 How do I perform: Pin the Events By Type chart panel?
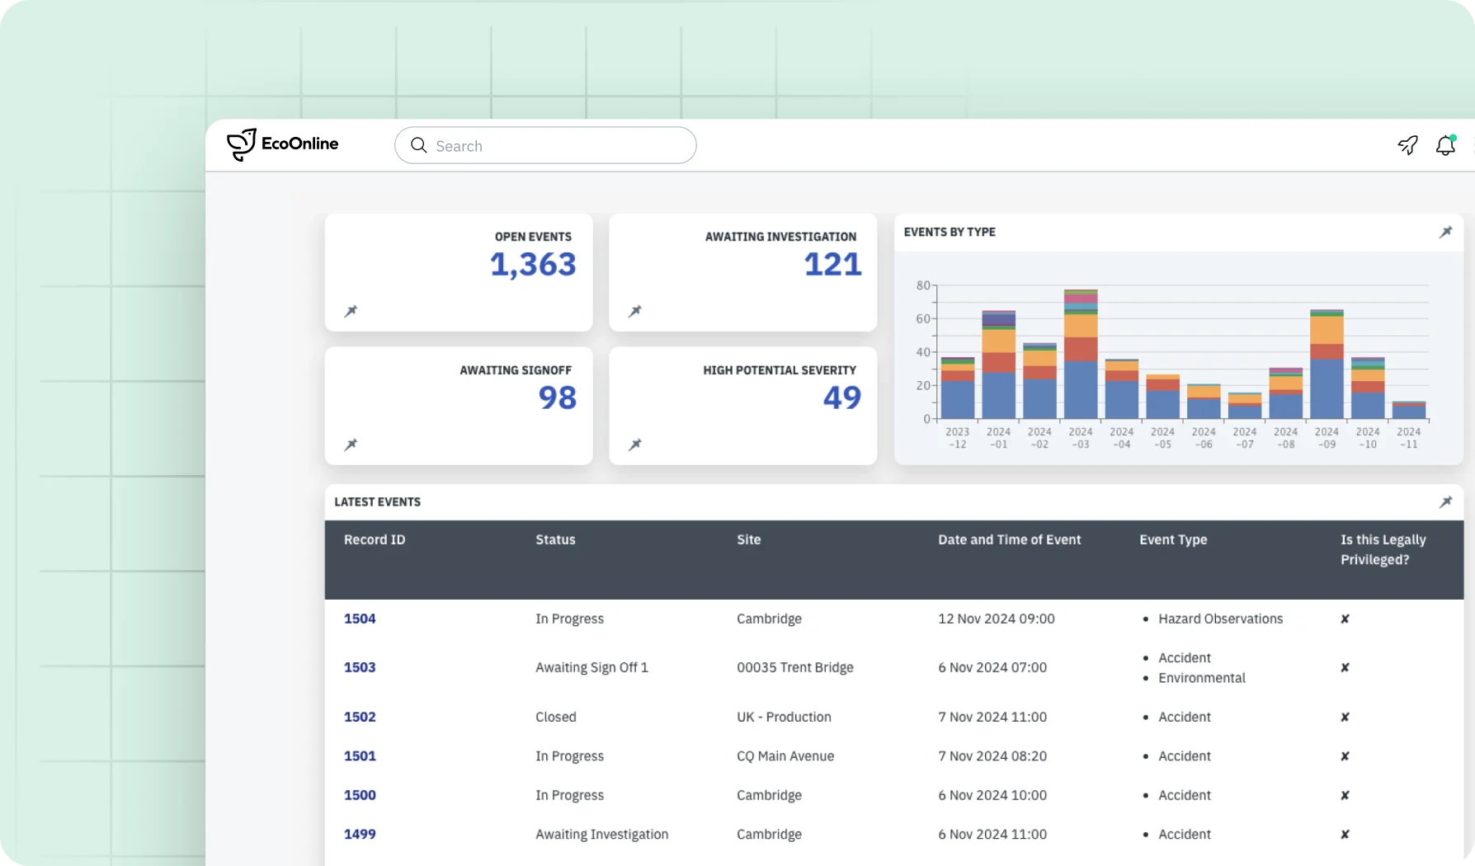(x=1445, y=233)
